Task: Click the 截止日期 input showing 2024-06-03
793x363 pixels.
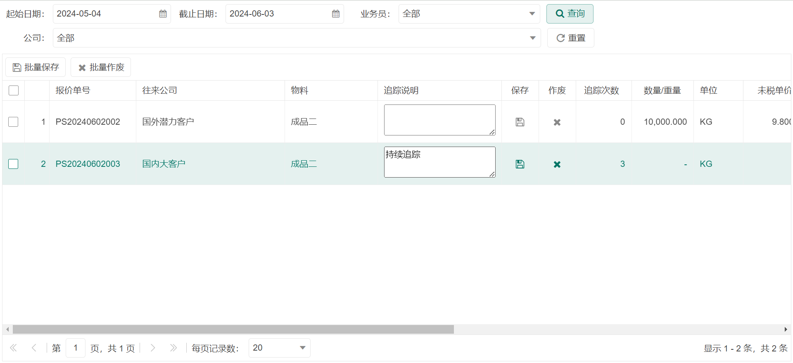Action: pos(285,14)
